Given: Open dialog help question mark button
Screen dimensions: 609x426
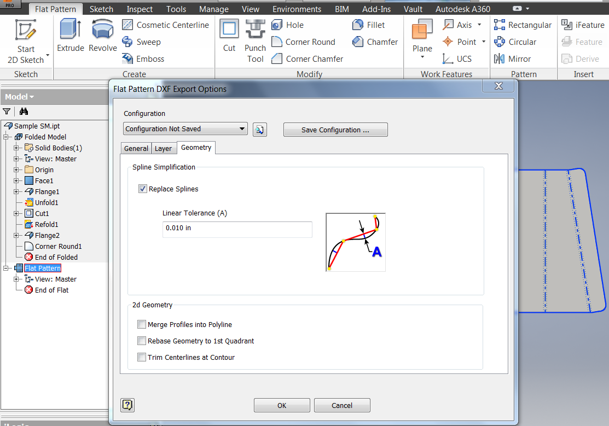Looking at the screenshot, I should click(127, 405).
